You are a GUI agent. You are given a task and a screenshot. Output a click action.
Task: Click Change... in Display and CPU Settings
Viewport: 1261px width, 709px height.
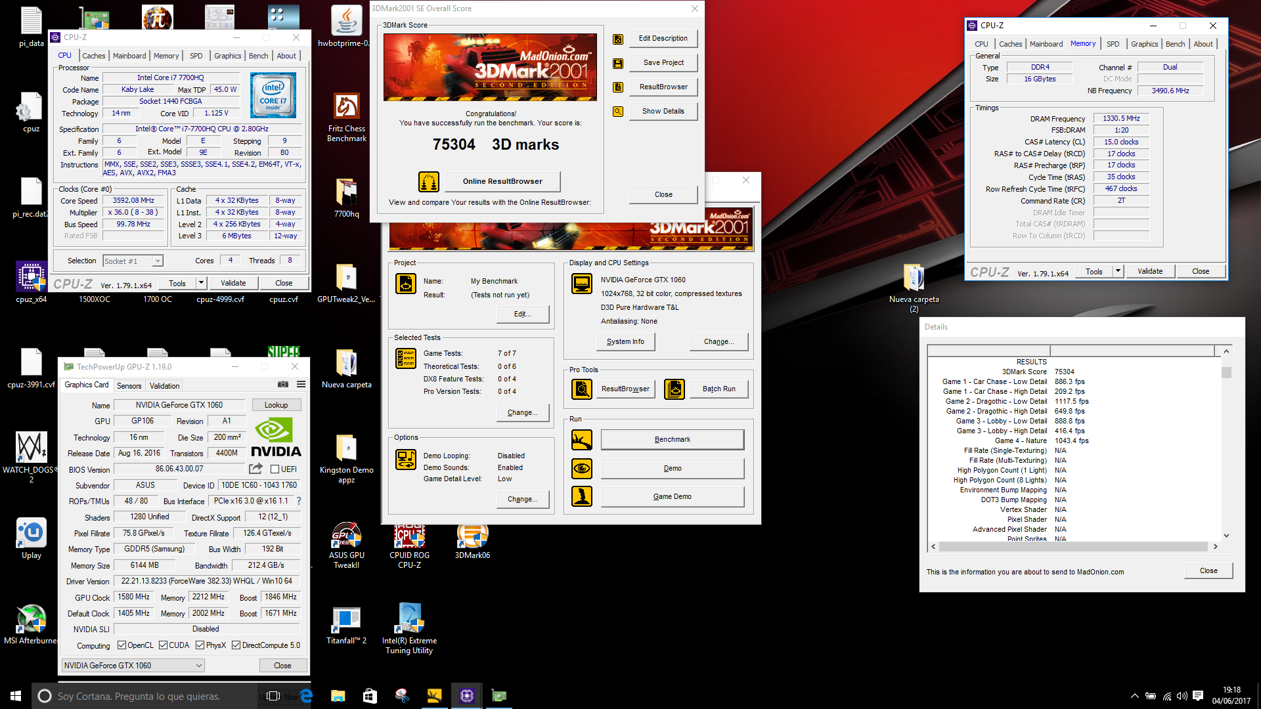719,342
